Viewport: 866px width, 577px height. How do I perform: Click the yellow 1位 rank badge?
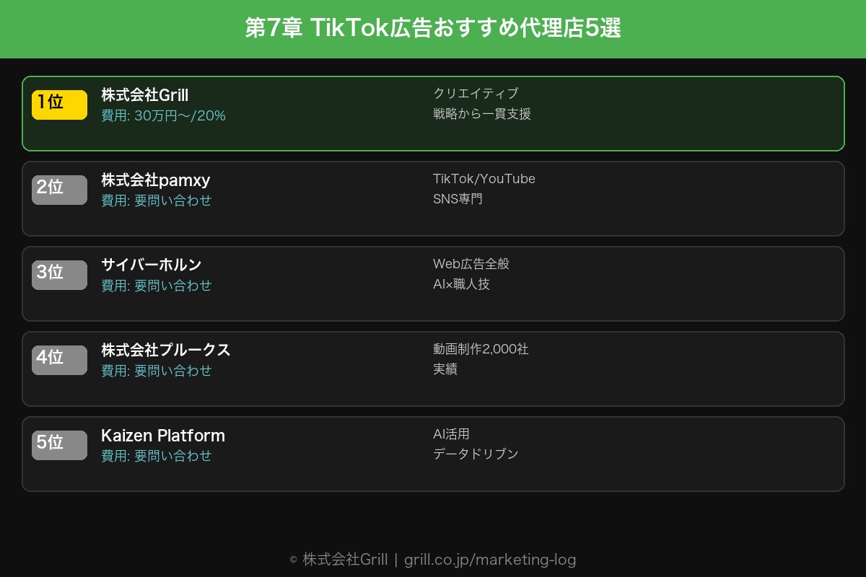pyautogui.click(x=59, y=103)
